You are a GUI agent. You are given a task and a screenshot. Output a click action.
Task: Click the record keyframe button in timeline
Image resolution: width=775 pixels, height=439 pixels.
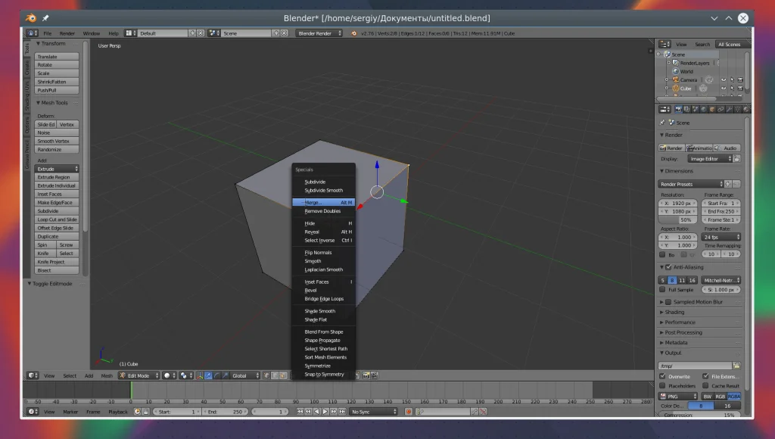point(409,412)
